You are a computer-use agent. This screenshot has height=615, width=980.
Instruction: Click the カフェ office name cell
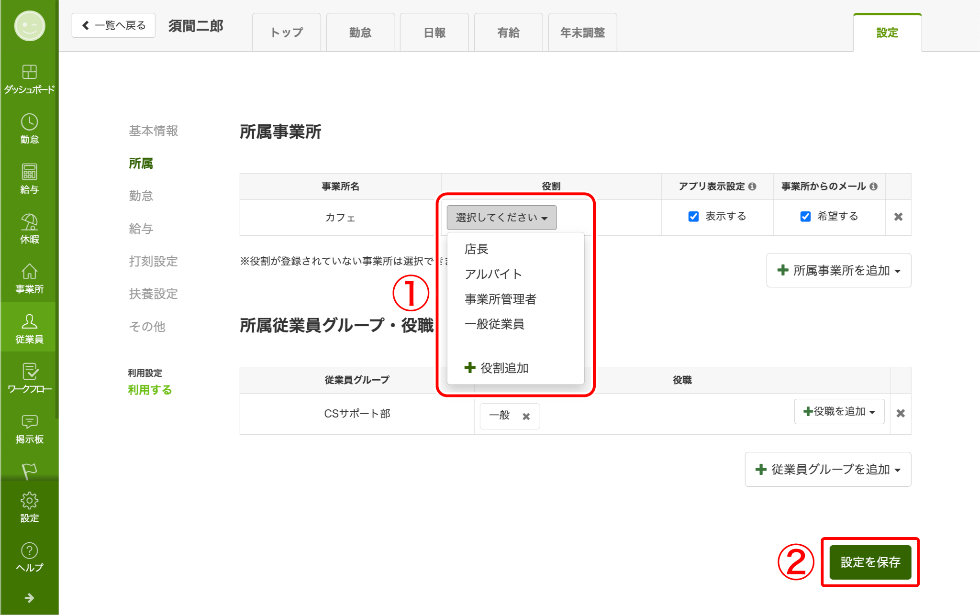(x=340, y=218)
